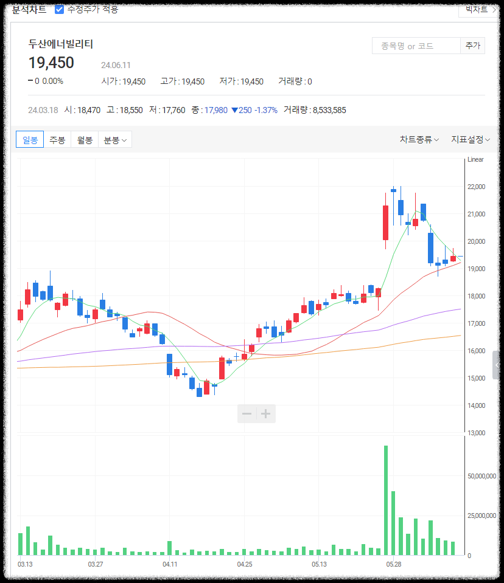Click the 19,450 current price text

(x=51, y=63)
